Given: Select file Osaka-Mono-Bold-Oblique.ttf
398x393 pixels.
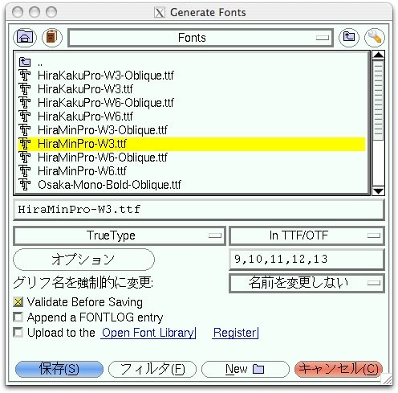Looking at the screenshot, I should [109, 185].
